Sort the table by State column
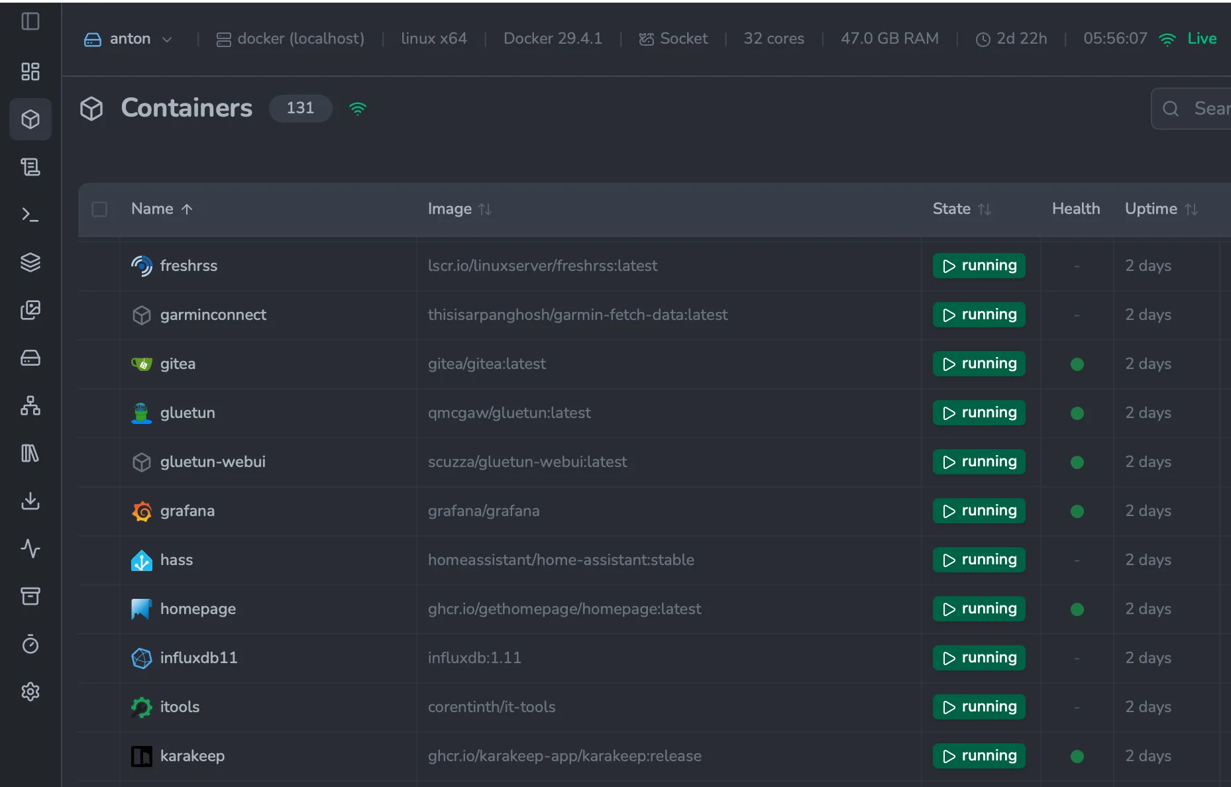The width and height of the screenshot is (1231, 787). coord(962,209)
